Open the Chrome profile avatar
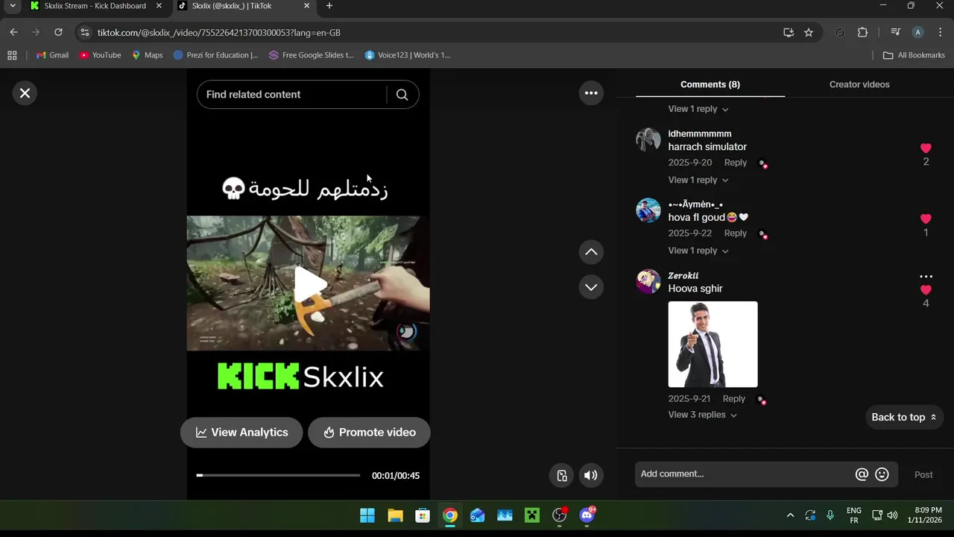 [918, 33]
